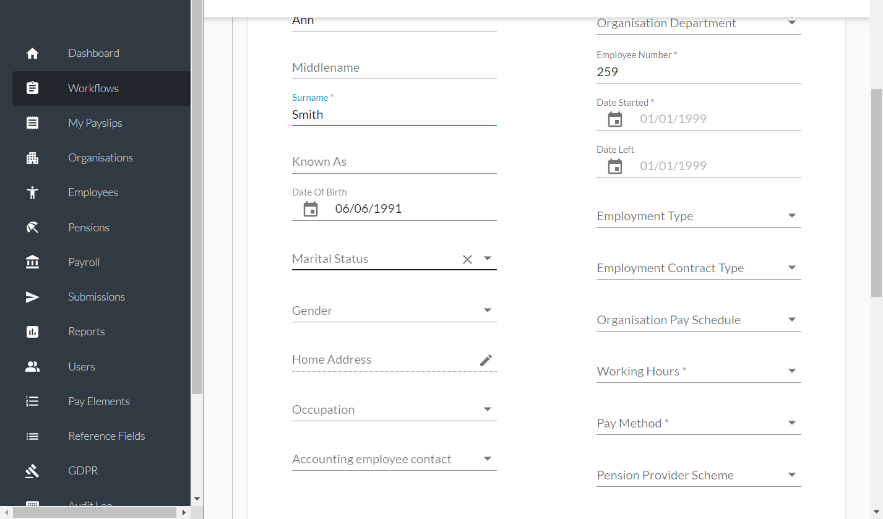
Task: Click the Employee Number field showing 259
Action: click(x=699, y=72)
